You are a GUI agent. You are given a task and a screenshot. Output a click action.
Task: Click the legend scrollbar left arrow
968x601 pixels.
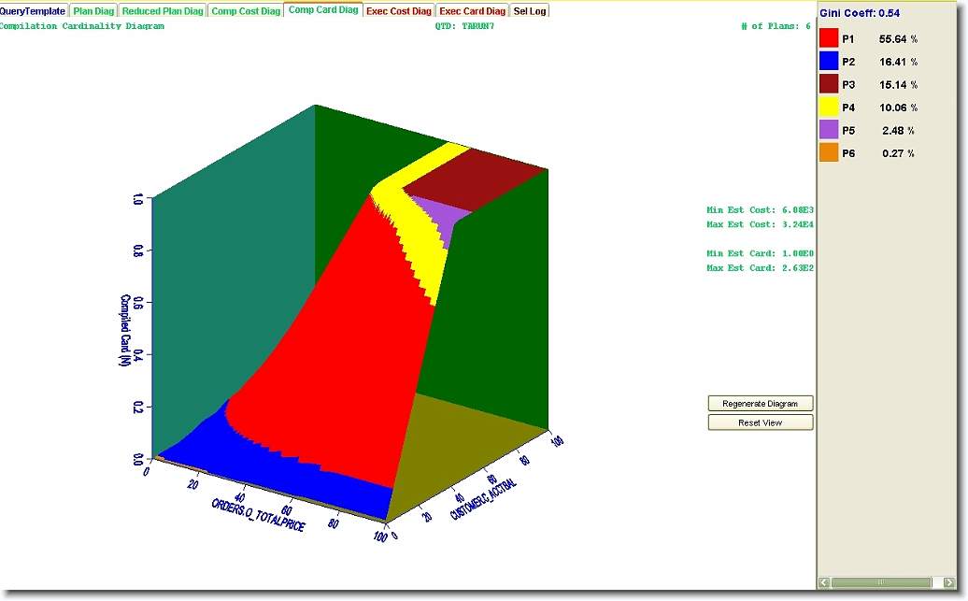[824, 582]
